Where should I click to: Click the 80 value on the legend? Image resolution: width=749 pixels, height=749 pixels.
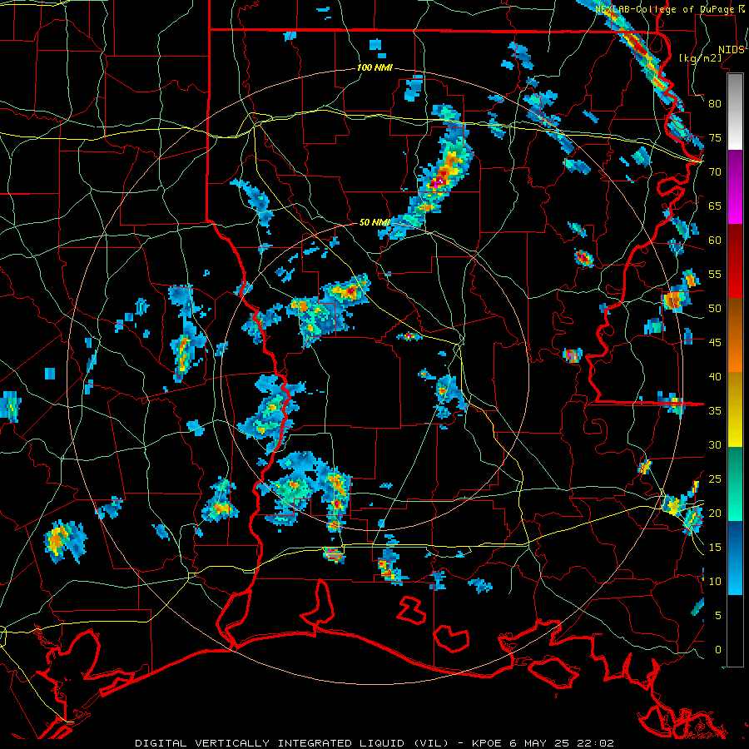(x=715, y=104)
